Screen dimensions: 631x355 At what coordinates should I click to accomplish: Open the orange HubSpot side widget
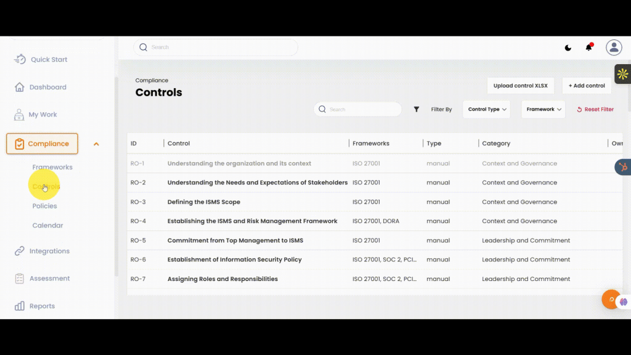(x=623, y=167)
